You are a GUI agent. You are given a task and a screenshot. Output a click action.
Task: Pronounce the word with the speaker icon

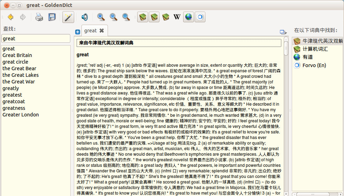[85, 17]
